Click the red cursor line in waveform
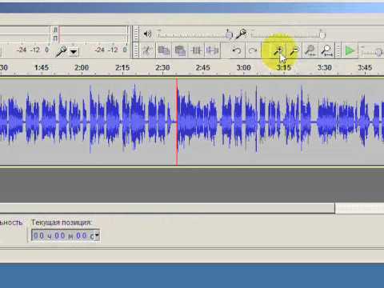This screenshot has width=384, height=288. click(x=177, y=122)
